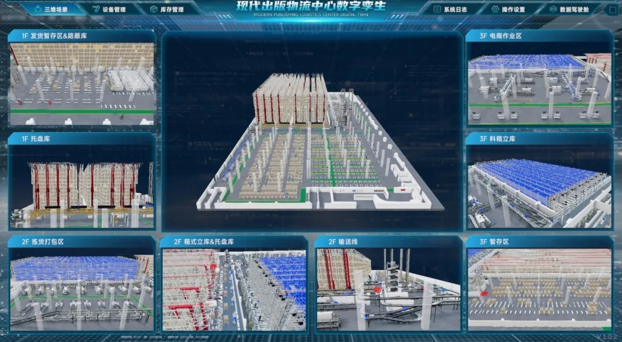This screenshot has height=342, width=622.
Task: Open 3F 电商作业区 scene thumbnail
Action: point(540,83)
